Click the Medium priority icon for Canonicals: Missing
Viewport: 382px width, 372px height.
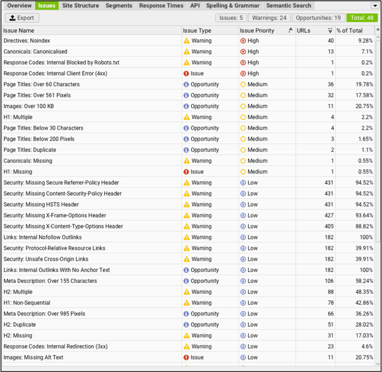(x=243, y=161)
